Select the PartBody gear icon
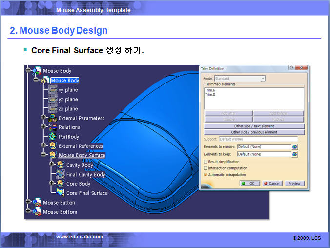This screenshot has width=330, height=248. click(x=53, y=137)
